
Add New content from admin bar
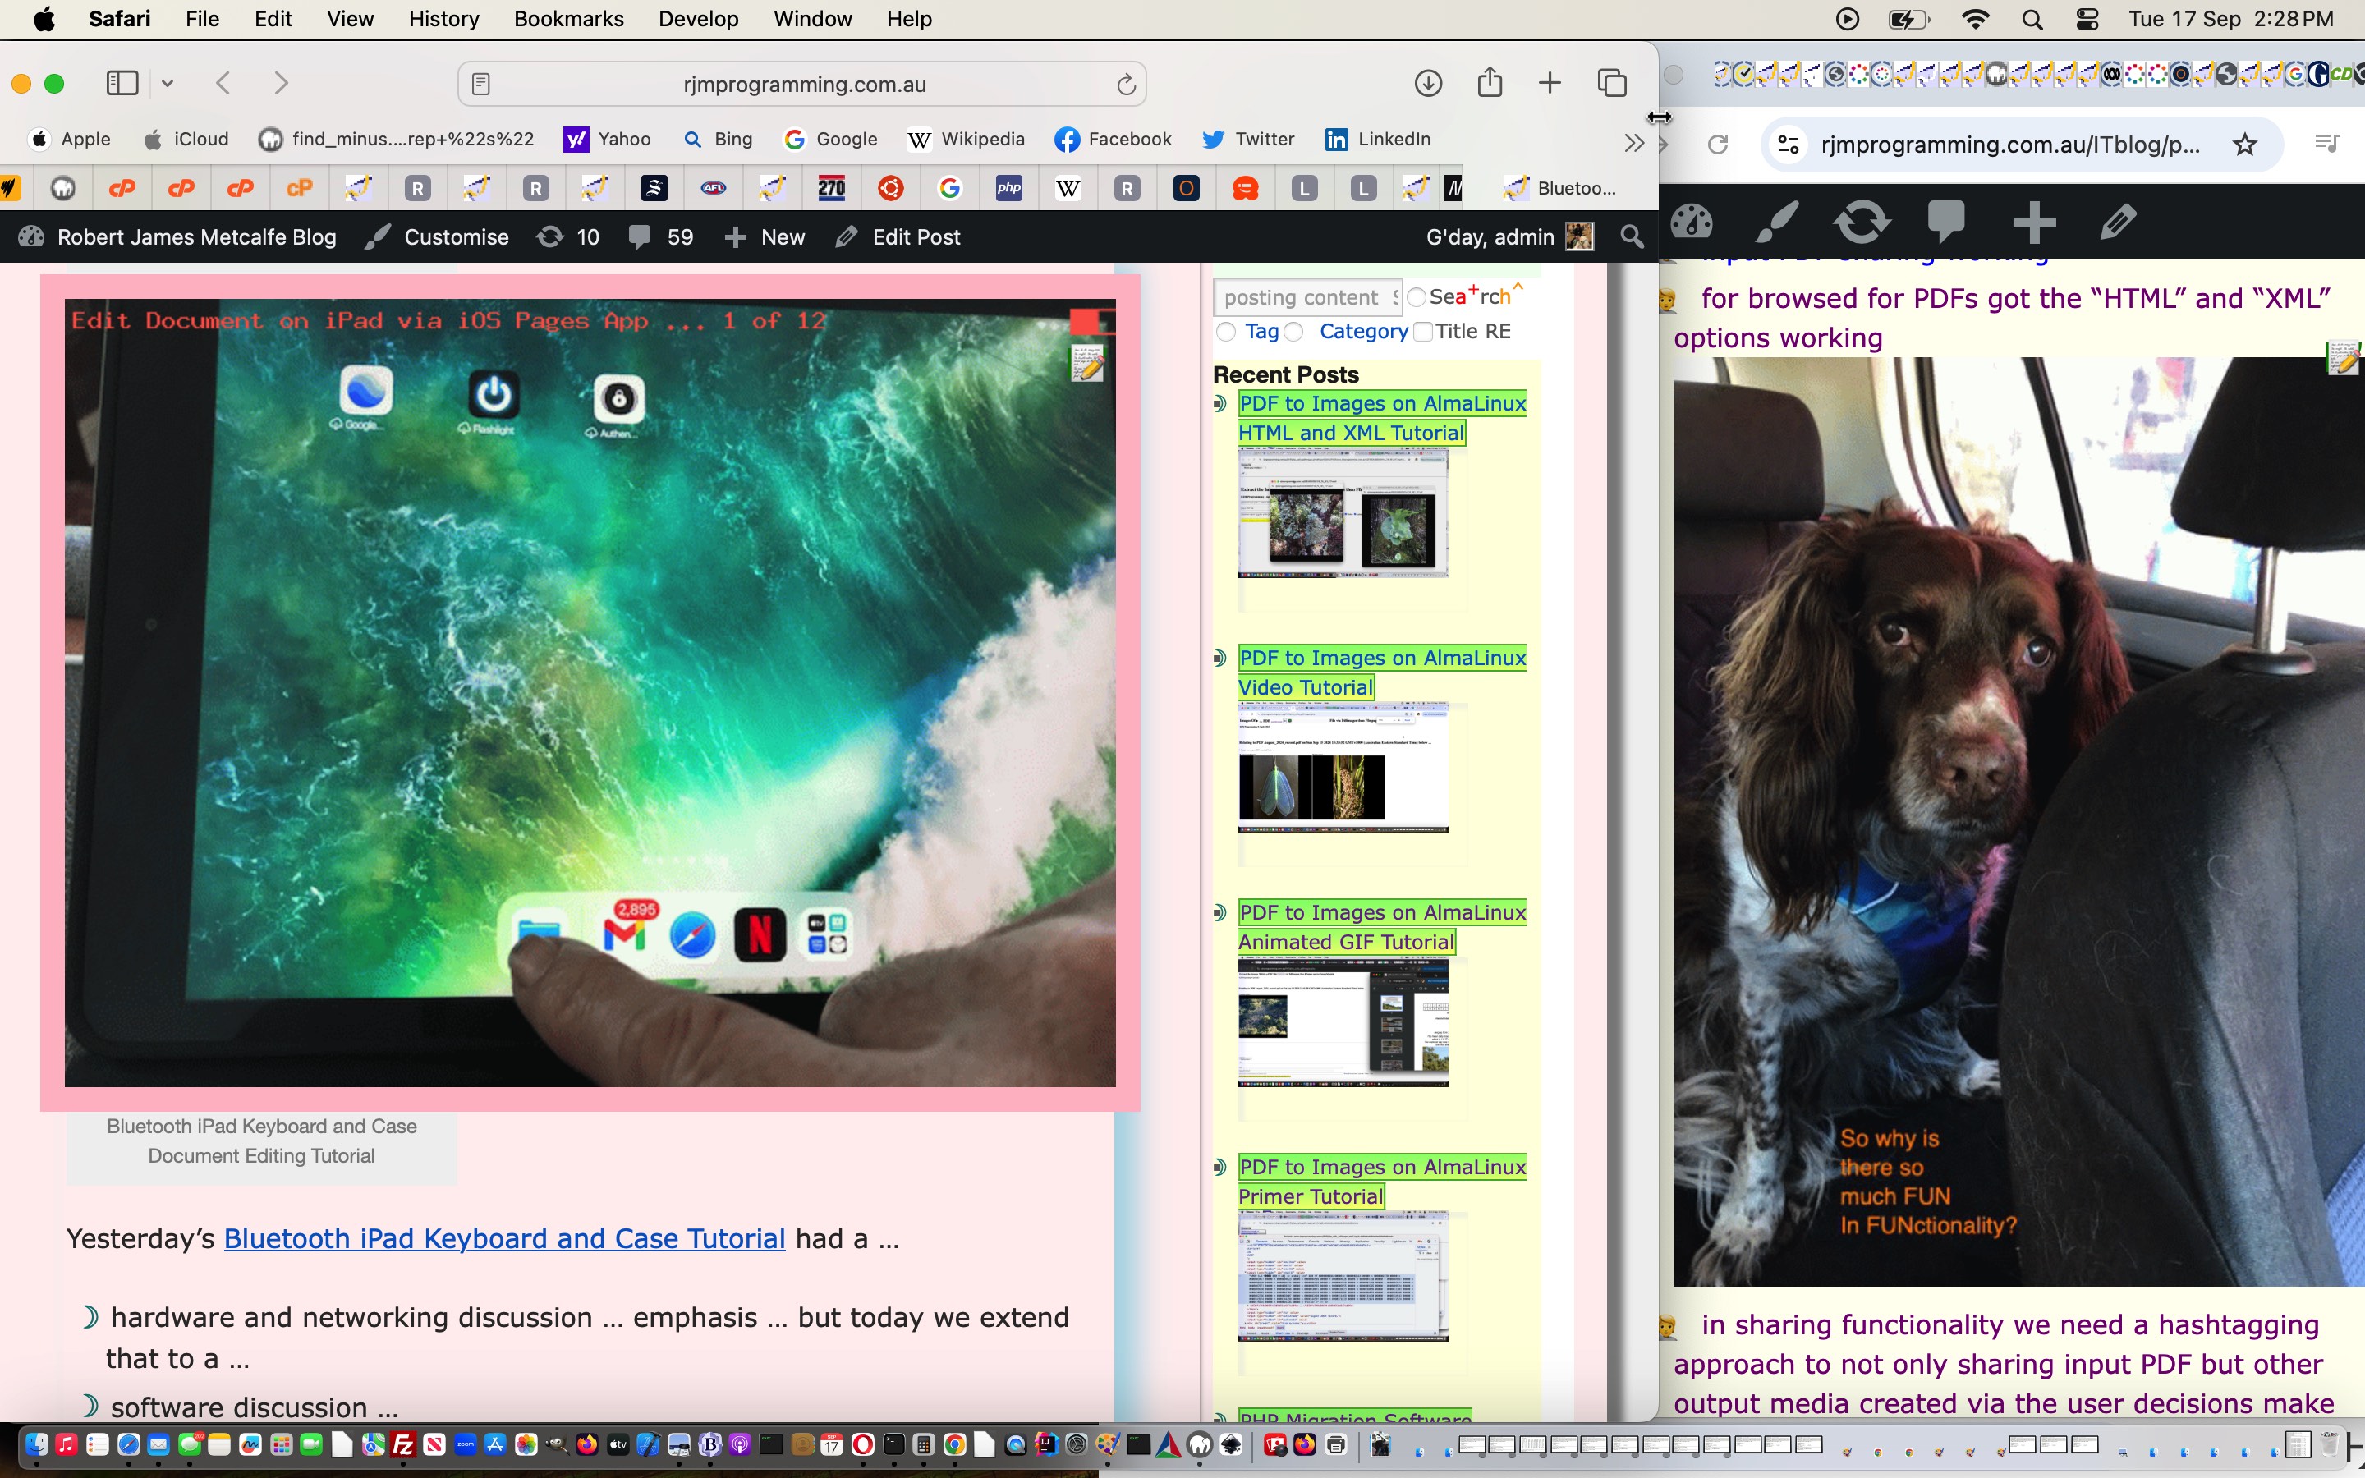pyautogui.click(x=765, y=236)
